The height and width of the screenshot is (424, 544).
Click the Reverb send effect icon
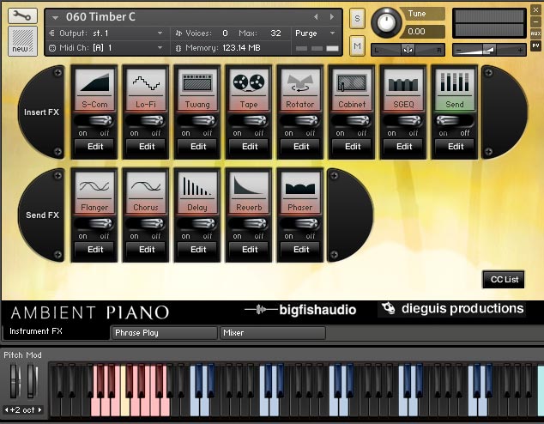pyautogui.click(x=249, y=185)
